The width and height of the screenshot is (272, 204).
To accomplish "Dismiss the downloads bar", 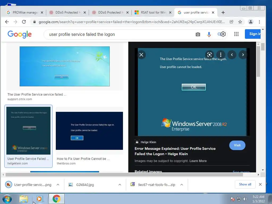I will tap(260, 184).
